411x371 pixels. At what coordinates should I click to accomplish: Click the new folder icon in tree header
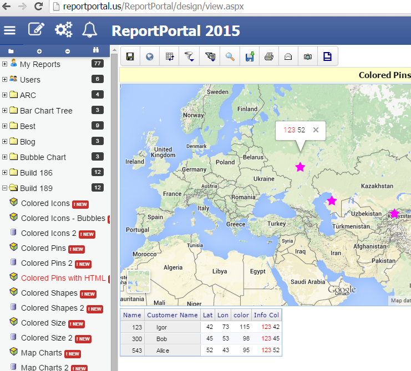pyautogui.click(x=11, y=51)
